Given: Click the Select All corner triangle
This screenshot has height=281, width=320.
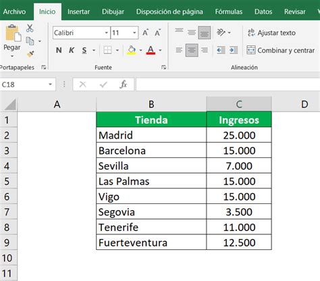Looking at the screenshot, I should pos(10,104).
